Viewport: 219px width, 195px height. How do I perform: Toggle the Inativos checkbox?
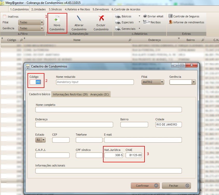4,17
